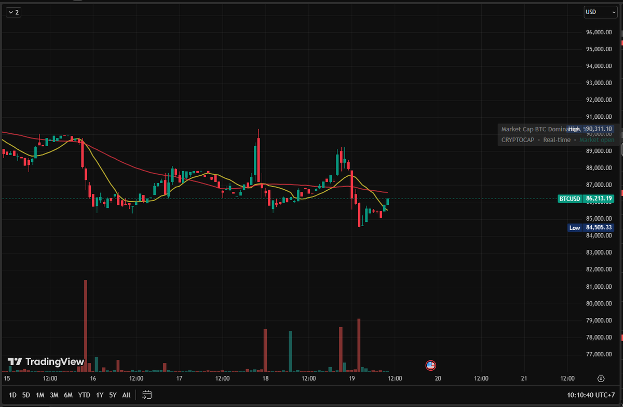Open the Go to date calendar icon
The width and height of the screenshot is (623, 407).
[x=147, y=395]
